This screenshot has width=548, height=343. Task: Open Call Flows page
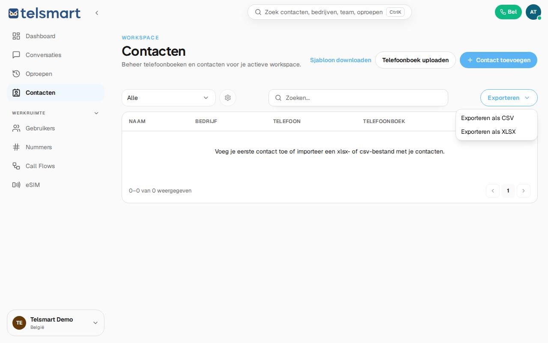[x=56, y=166]
